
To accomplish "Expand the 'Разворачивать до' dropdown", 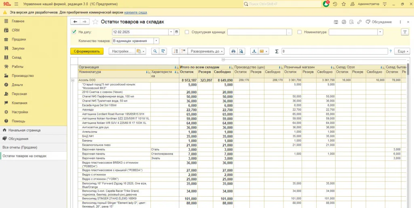I will click(x=206, y=51).
